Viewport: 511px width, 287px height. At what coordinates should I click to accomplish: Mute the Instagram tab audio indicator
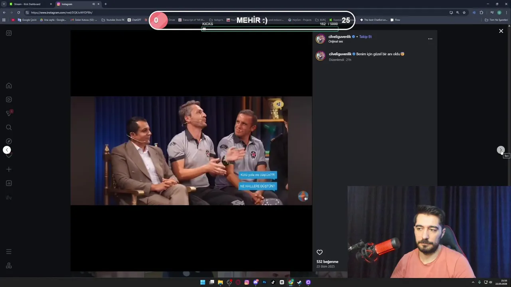(x=93, y=4)
